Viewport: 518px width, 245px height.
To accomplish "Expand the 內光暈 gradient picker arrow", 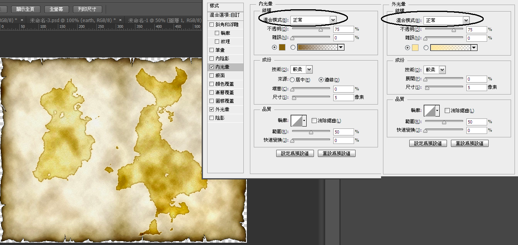I will click(341, 47).
